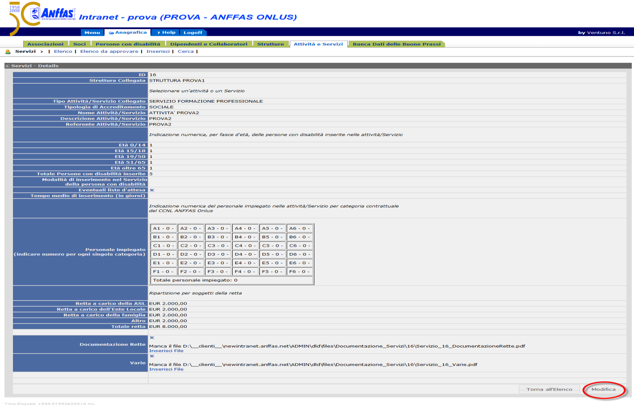
Task: Click Retta a carico dell'Ente Locale label
Action: tap(101, 309)
